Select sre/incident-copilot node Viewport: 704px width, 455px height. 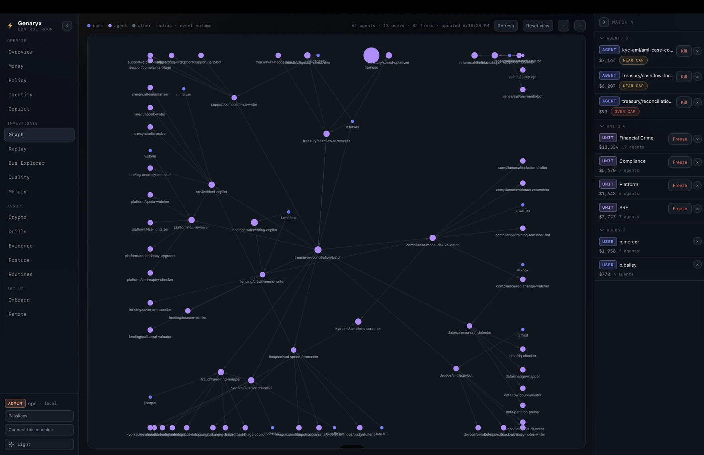coord(212,185)
